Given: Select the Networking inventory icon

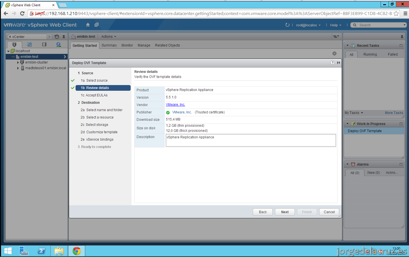Looking at the screenshot, I should coord(59,45).
